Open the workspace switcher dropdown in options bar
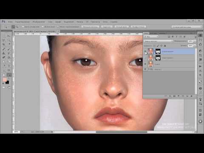 point(187,27)
